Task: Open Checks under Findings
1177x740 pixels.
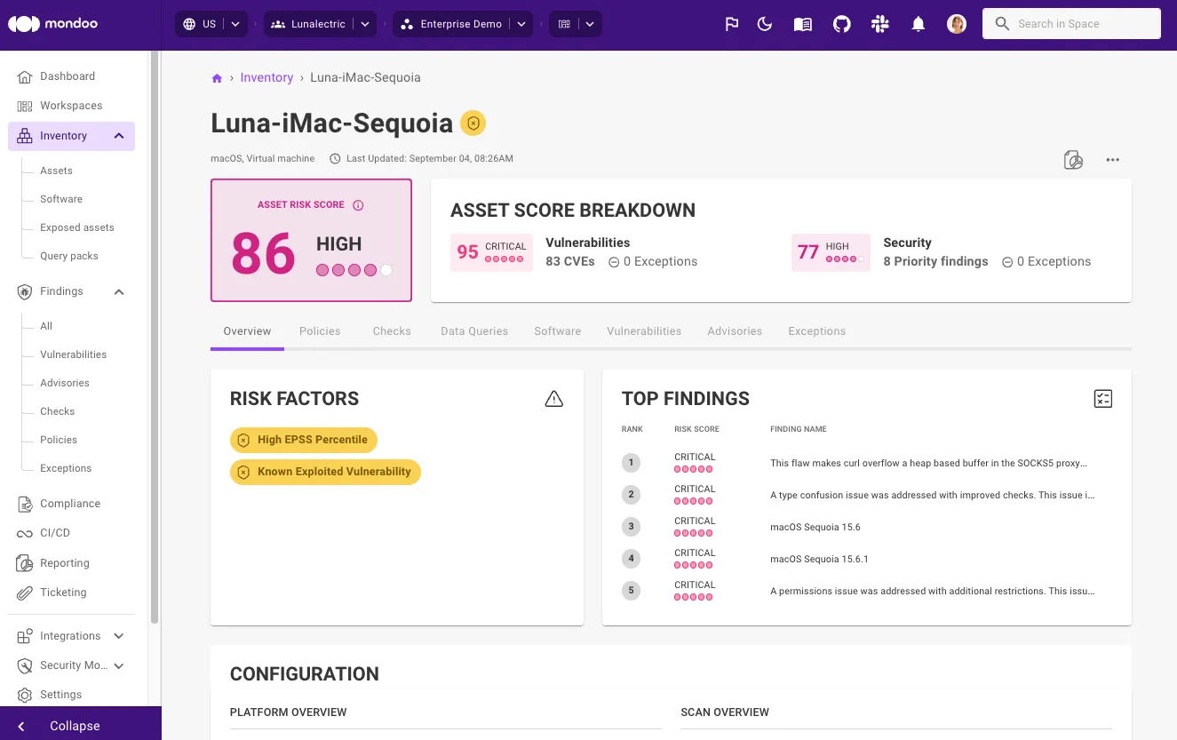Action: pyautogui.click(x=58, y=411)
